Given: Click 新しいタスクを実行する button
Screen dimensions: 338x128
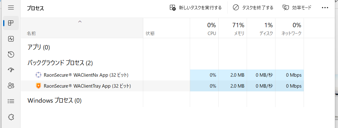Looking at the screenshot, I should coord(196,8).
